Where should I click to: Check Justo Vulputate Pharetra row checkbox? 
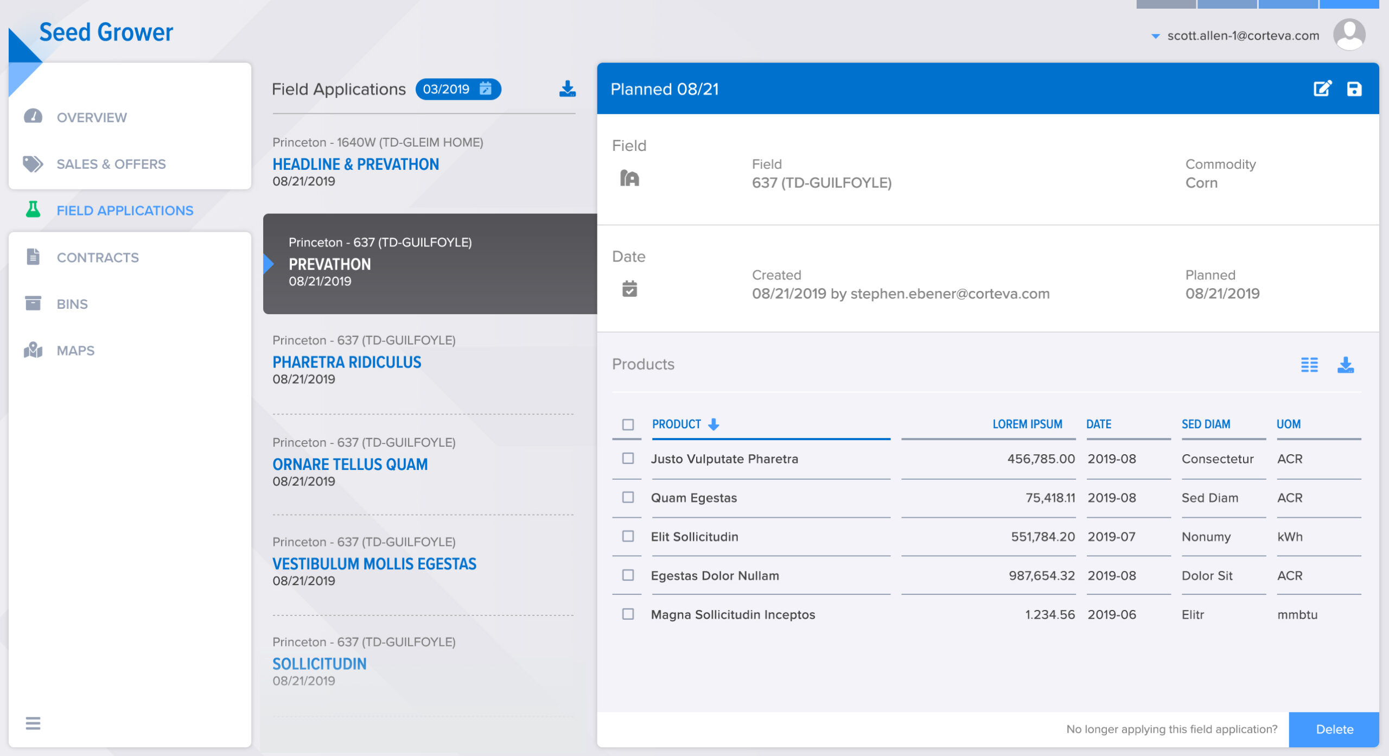pyautogui.click(x=628, y=458)
